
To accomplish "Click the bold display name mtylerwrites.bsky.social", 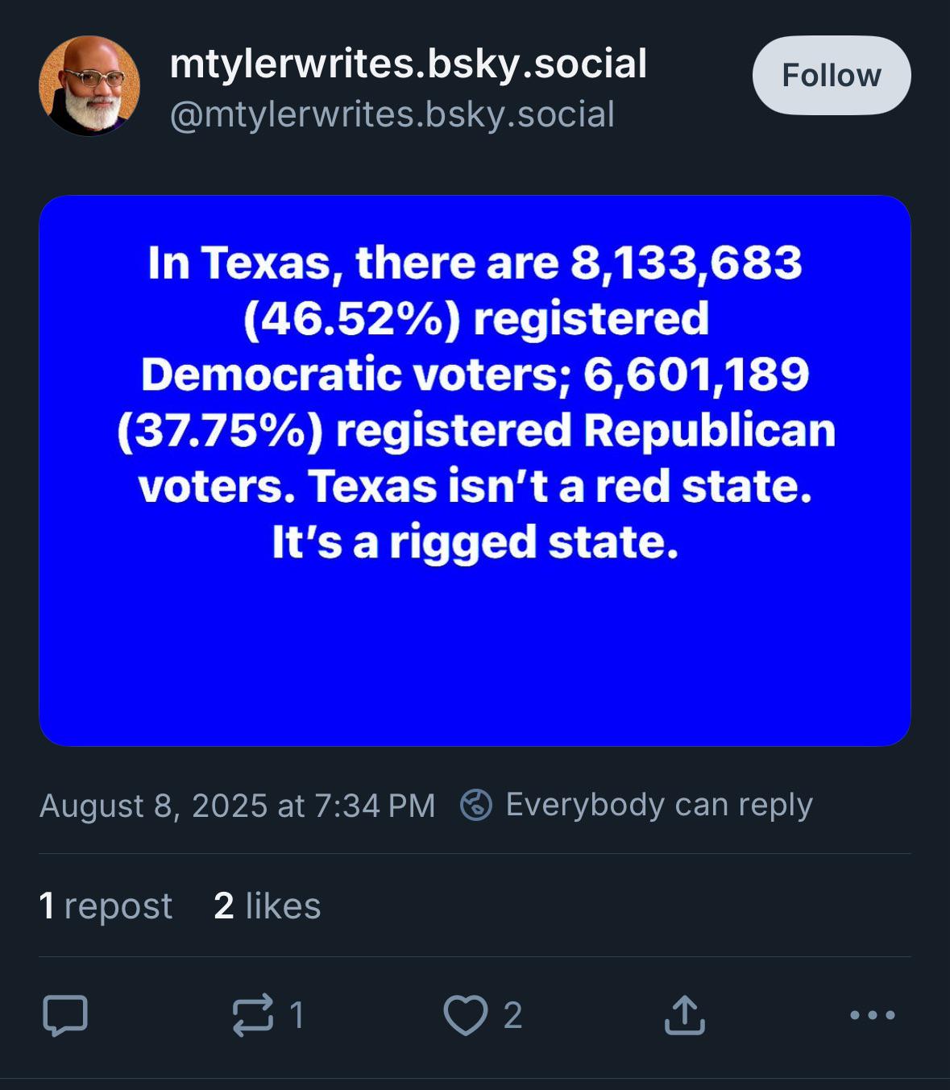I will coord(409,64).
